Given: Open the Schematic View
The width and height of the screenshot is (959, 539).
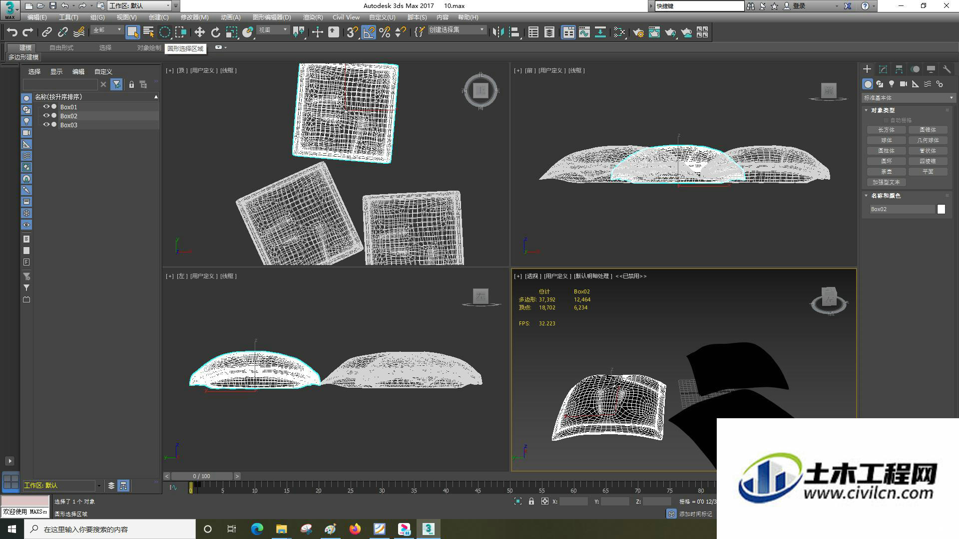Looking at the screenshot, I should pos(600,32).
